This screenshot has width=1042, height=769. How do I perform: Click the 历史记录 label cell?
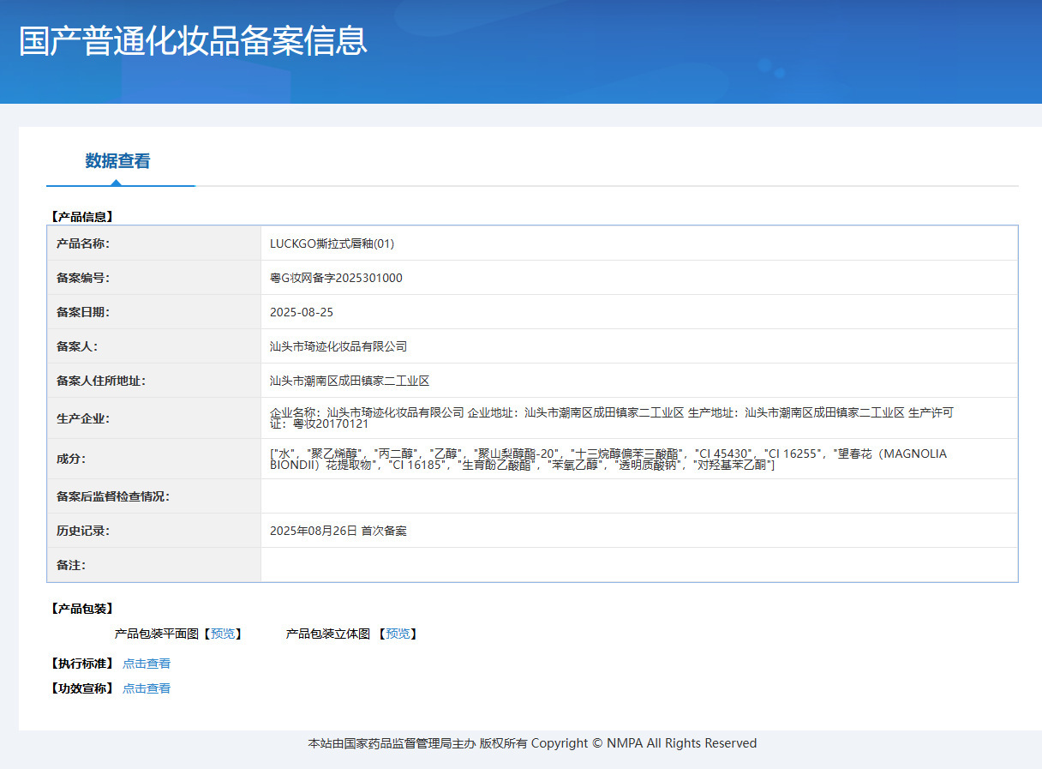coord(154,531)
